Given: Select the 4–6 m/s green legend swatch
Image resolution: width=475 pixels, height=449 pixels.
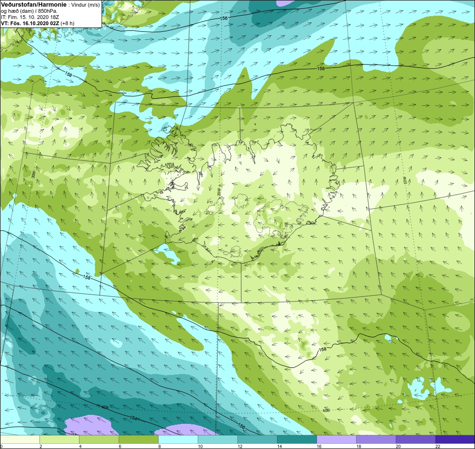Looking at the screenshot, I should tap(99, 439).
